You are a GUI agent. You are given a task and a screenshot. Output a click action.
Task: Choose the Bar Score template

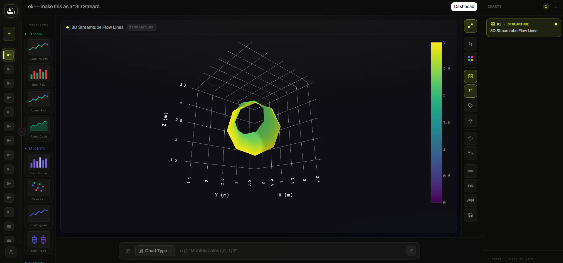coord(39,164)
